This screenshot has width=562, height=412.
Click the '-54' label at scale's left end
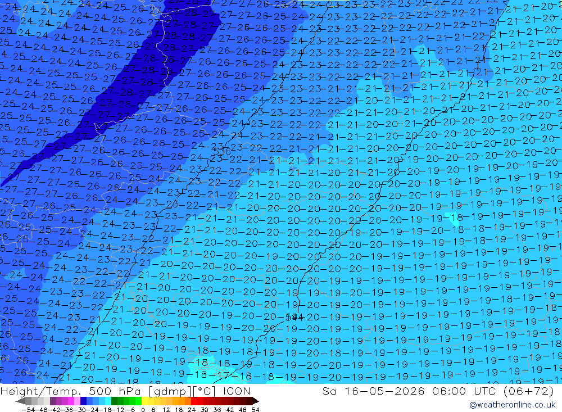pos(28,410)
